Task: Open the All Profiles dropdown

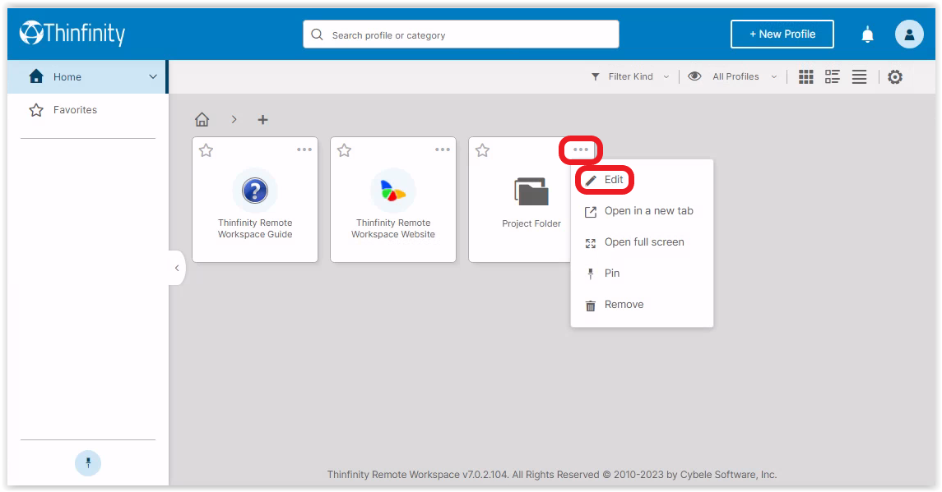Action: [x=745, y=77]
